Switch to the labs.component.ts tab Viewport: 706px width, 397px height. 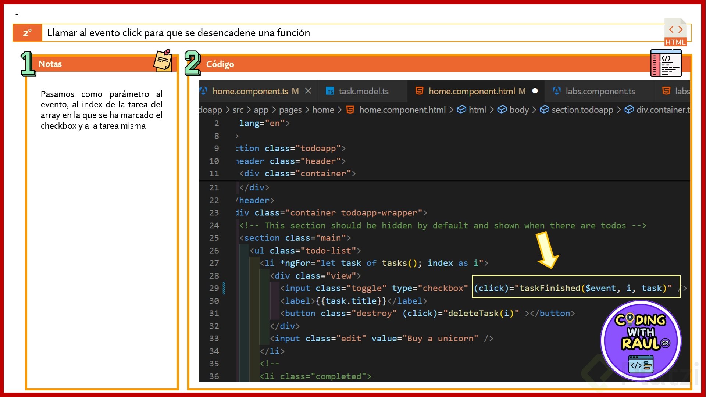pyautogui.click(x=600, y=91)
